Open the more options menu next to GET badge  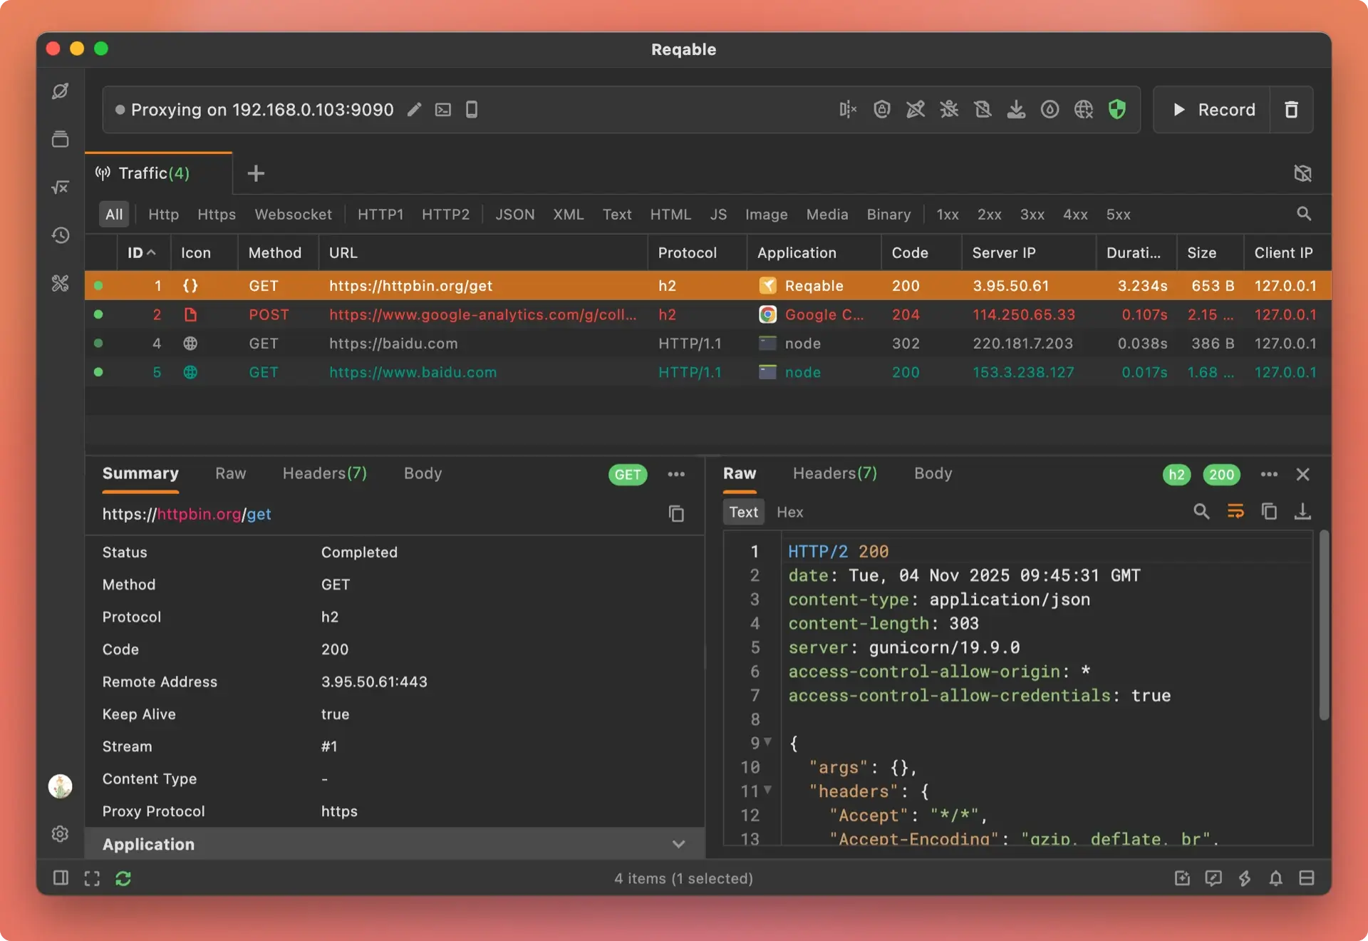pyautogui.click(x=676, y=474)
